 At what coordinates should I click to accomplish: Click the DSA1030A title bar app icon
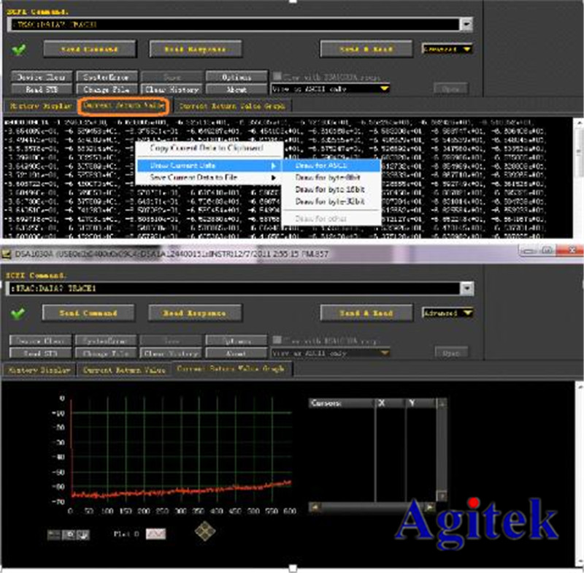(6, 254)
